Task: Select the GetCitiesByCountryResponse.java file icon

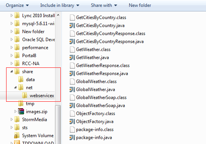Action: 72,42
